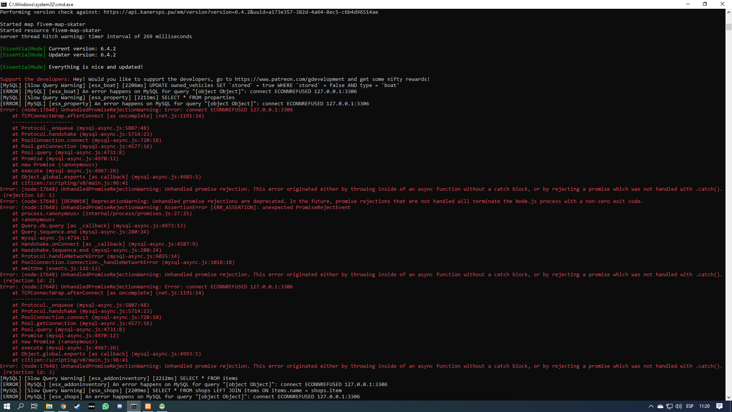
Task: Open WhatsApp from the taskbar
Action: (x=106, y=406)
